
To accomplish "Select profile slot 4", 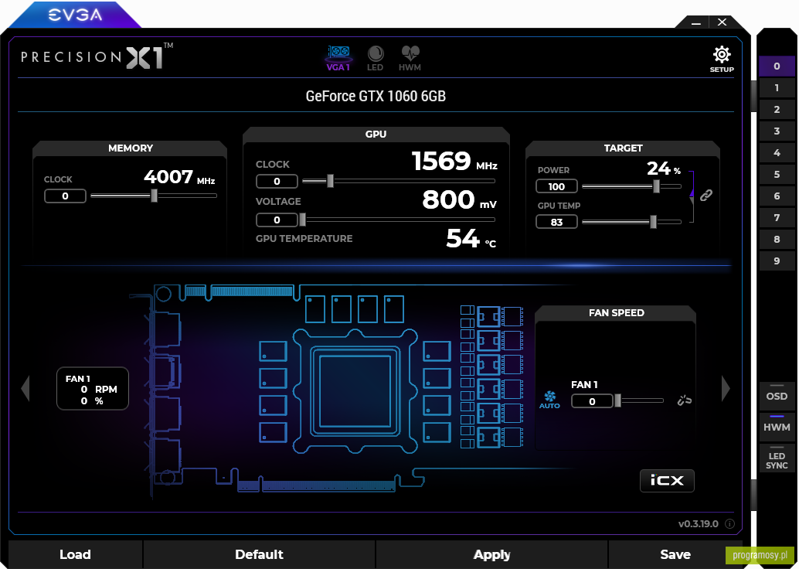I will click(777, 152).
